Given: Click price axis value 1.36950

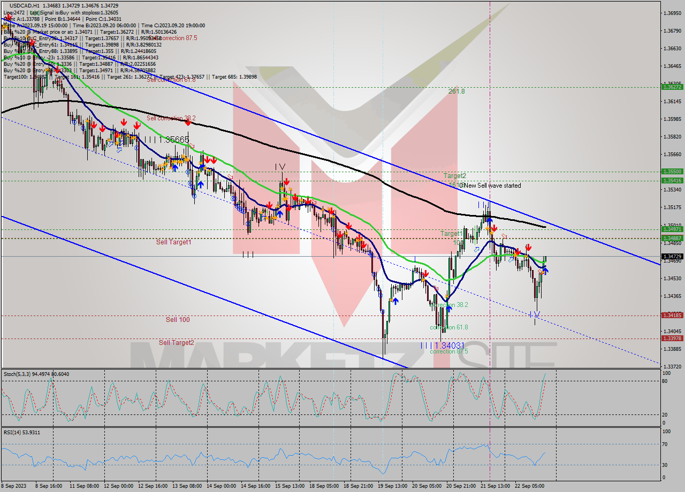Looking at the screenshot, I should (x=673, y=13).
